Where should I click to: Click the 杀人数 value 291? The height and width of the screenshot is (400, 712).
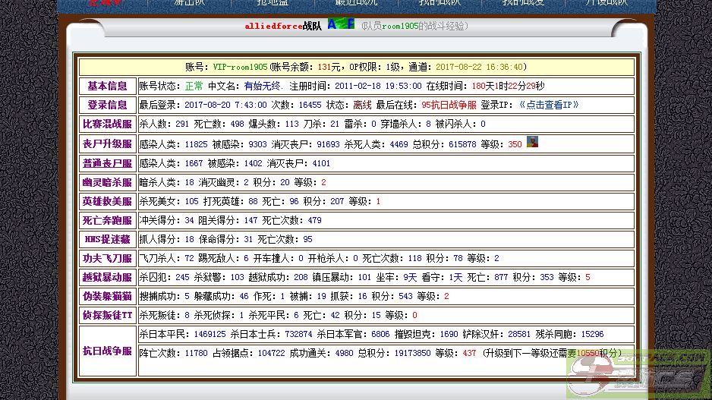182,124
